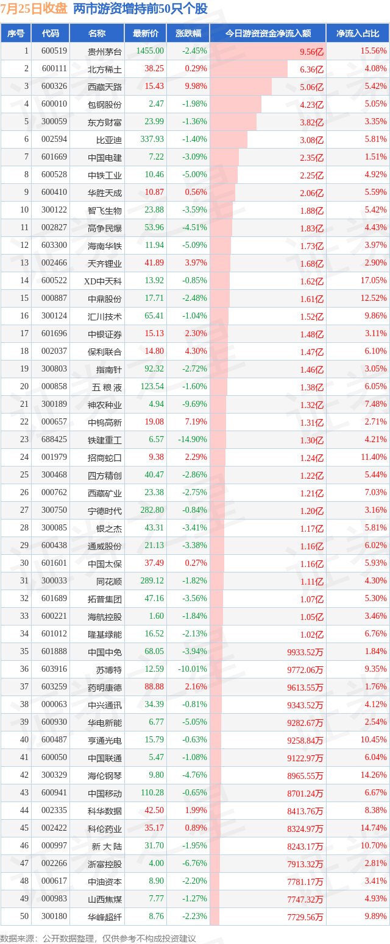390x944 pixels.
Task: Click the 最新价 column header
Action: click(145, 33)
